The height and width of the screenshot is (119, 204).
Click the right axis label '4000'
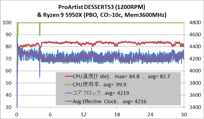pyautogui.click(x=195, y=71)
